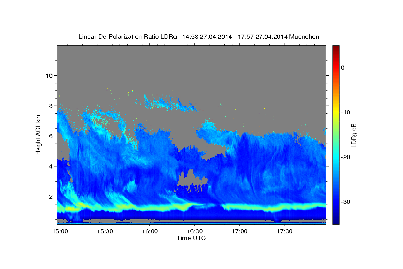This screenshot has height=269, width=403.
Task: Click the colorbar value 0
Action: (x=343, y=68)
